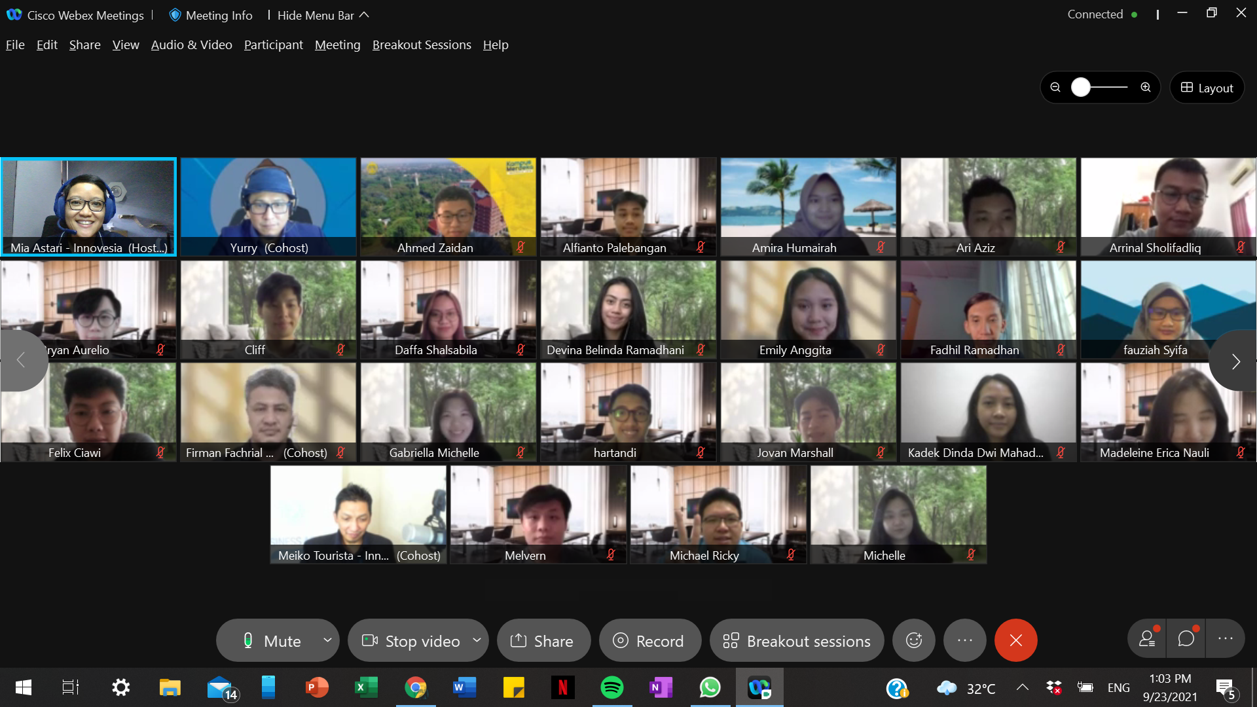This screenshot has width=1257, height=707.
Task: Open panel options ellipsis next to chat
Action: click(1225, 638)
